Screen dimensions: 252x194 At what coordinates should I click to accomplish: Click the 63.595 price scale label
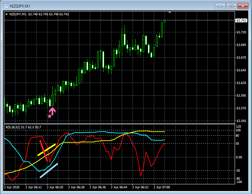[x=241, y=95]
